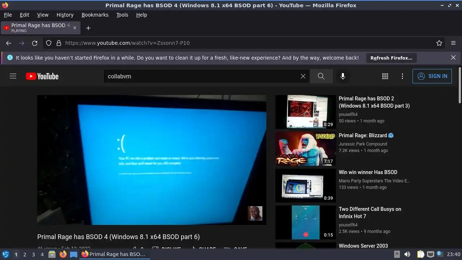Click the Primal Rage has BSOD 4 video title
The image size is (462, 260).
pyautogui.click(x=118, y=237)
